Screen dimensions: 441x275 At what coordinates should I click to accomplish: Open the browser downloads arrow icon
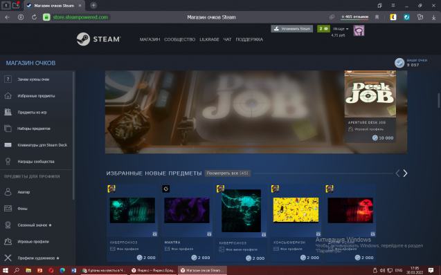(x=433, y=17)
